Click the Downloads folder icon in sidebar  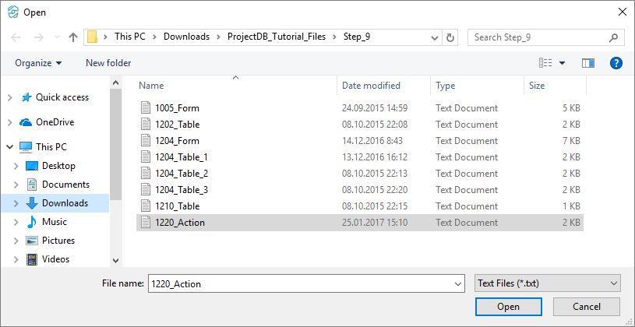click(32, 203)
